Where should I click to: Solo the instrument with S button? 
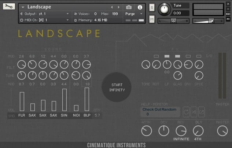click(x=152, y=7)
